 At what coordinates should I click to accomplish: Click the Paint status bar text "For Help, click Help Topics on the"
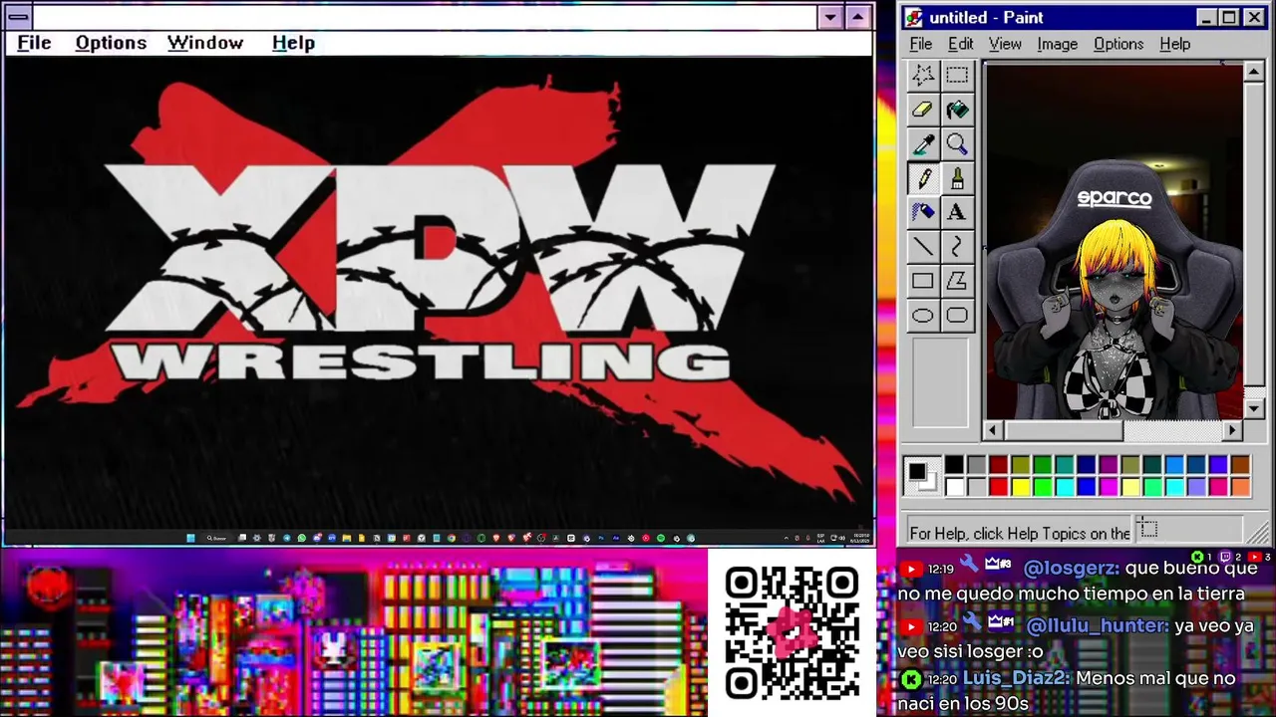pyautogui.click(x=1020, y=533)
